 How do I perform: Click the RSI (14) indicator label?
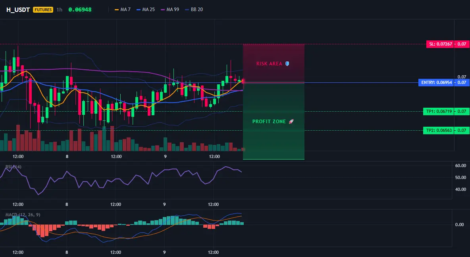13,167
